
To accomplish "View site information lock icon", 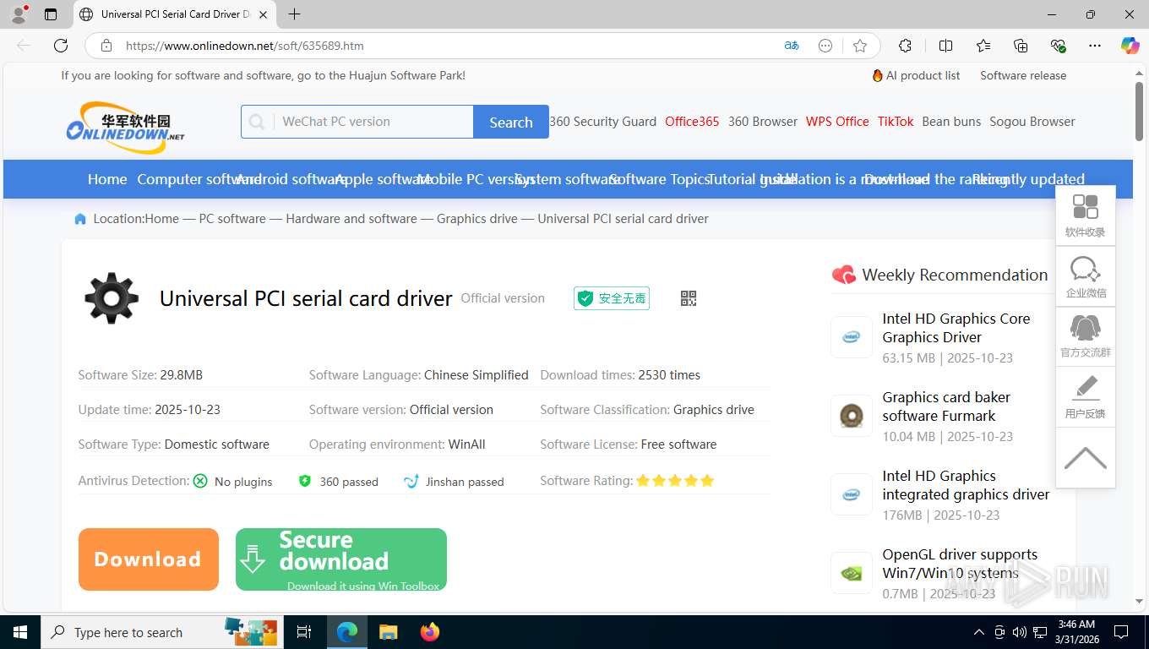I will coord(106,46).
